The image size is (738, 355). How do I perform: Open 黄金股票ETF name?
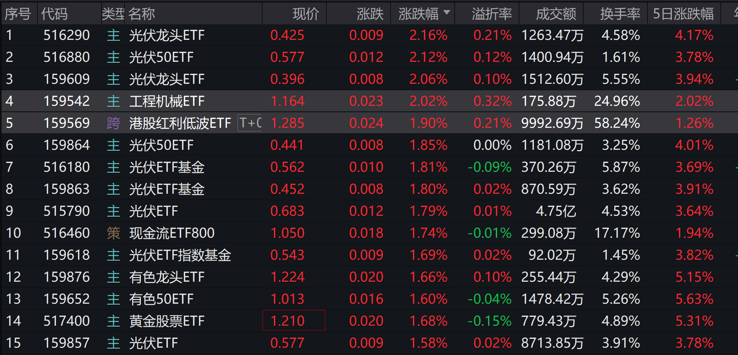(167, 321)
